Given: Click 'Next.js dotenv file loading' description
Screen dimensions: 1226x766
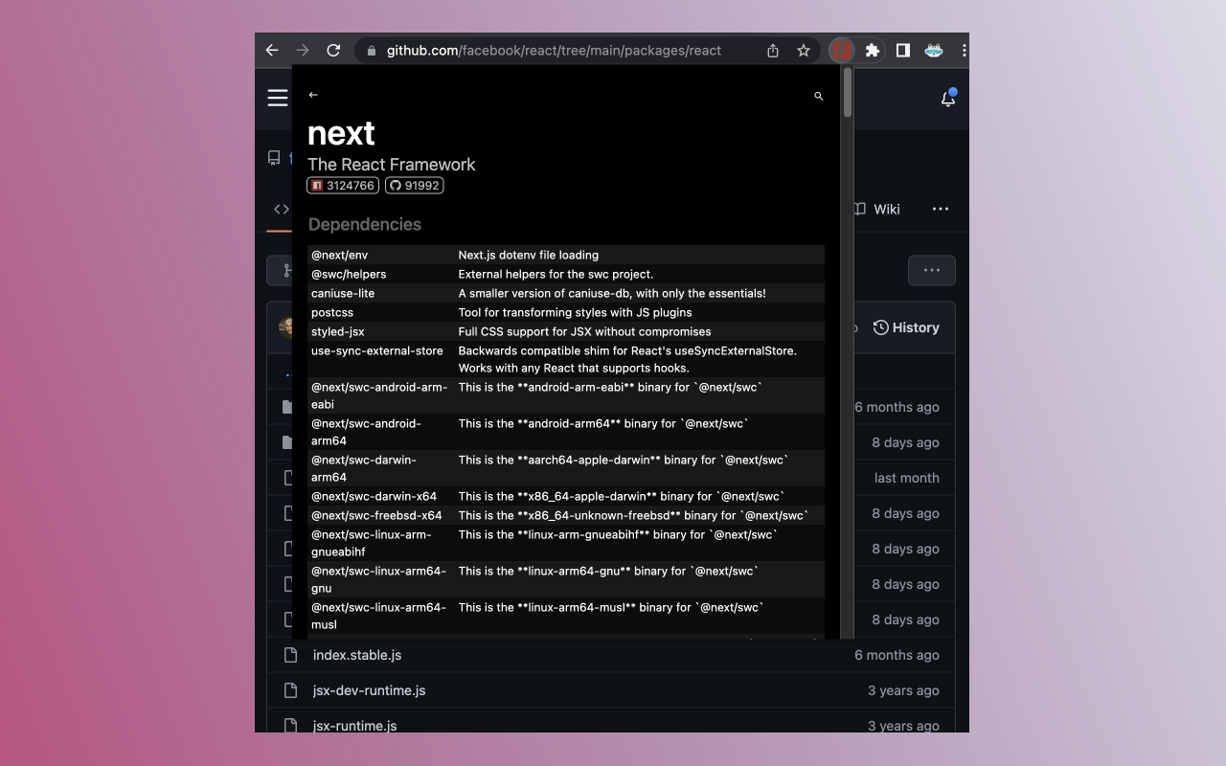Looking at the screenshot, I should click(x=529, y=255).
